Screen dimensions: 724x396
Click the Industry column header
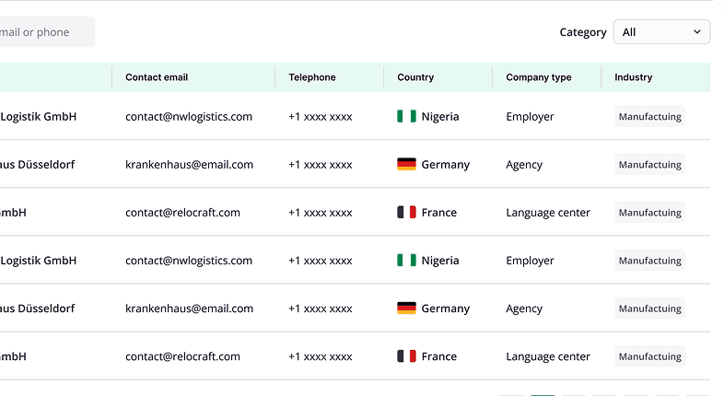[x=634, y=77]
